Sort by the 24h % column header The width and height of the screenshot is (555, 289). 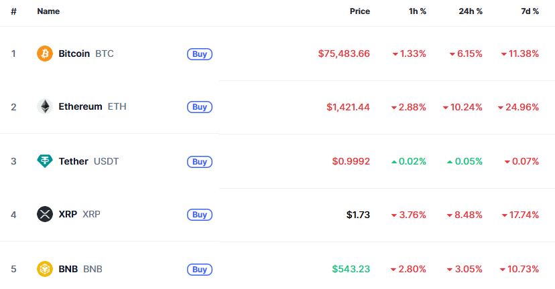(x=471, y=11)
